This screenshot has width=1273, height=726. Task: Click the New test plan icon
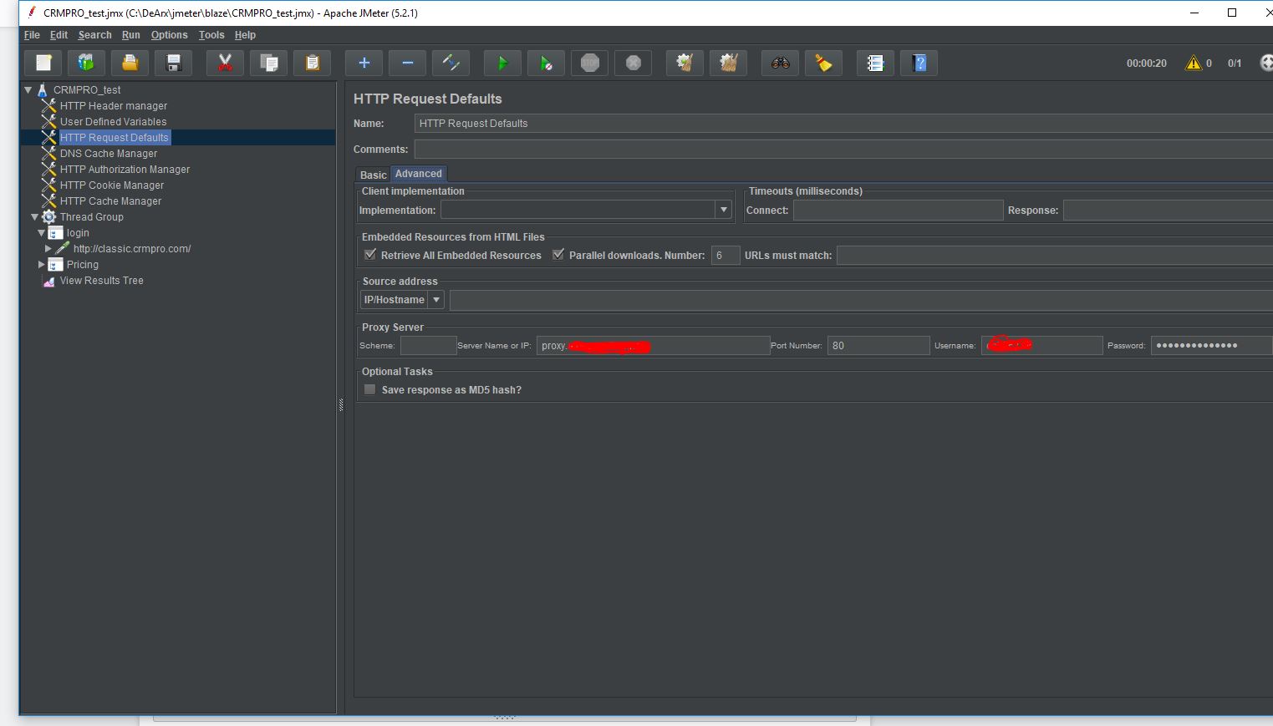(43, 63)
